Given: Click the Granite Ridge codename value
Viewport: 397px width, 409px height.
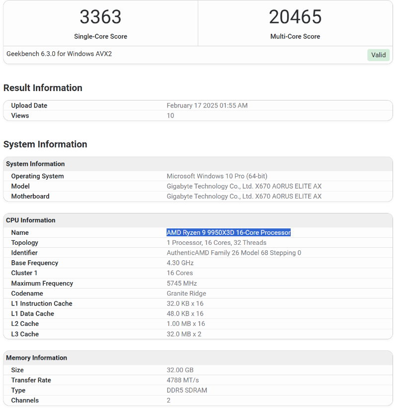Looking at the screenshot, I should point(186,294).
